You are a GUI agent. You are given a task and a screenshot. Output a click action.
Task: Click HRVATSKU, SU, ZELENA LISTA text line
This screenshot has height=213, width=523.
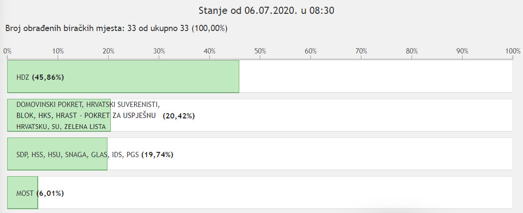[61, 127]
